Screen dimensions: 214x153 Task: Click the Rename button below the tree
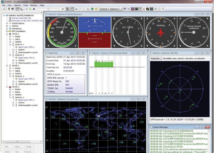(x=29, y=151)
